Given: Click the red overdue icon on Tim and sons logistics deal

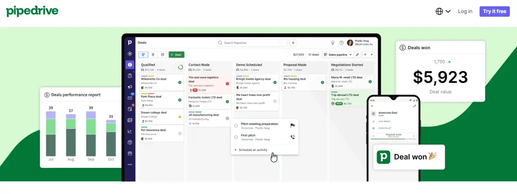Looking at the screenshot, I should [x=227, y=83].
